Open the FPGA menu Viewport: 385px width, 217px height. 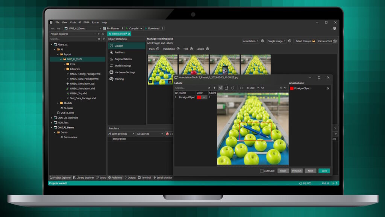tap(86, 22)
